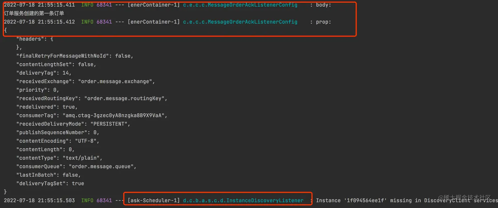This screenshot has height=208, width=498.
Task: Click the "receivedDeliveryMode": "PERSISTENT" line
Action: [73, 124]
